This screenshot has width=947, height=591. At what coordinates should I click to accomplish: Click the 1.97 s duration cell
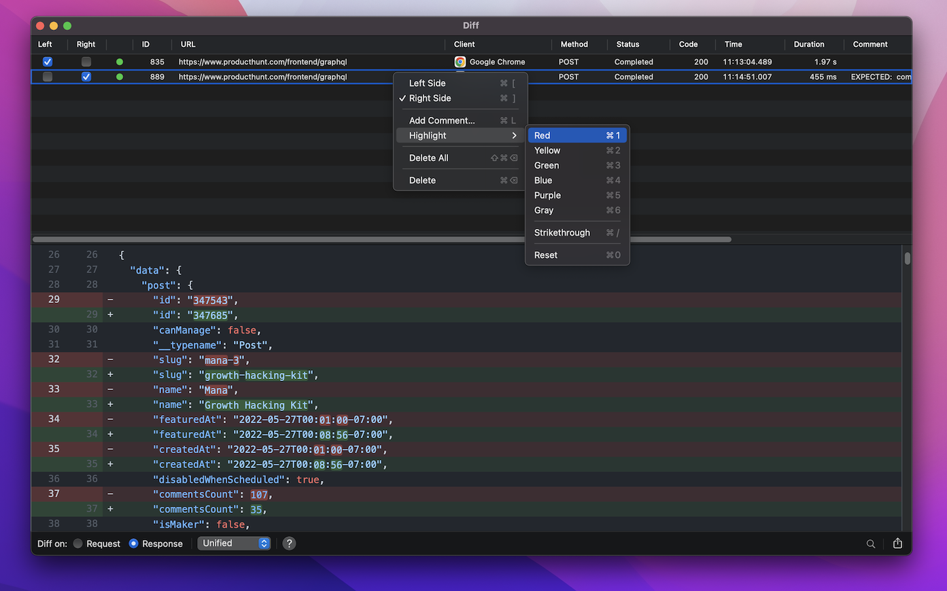tap(825, 62)
